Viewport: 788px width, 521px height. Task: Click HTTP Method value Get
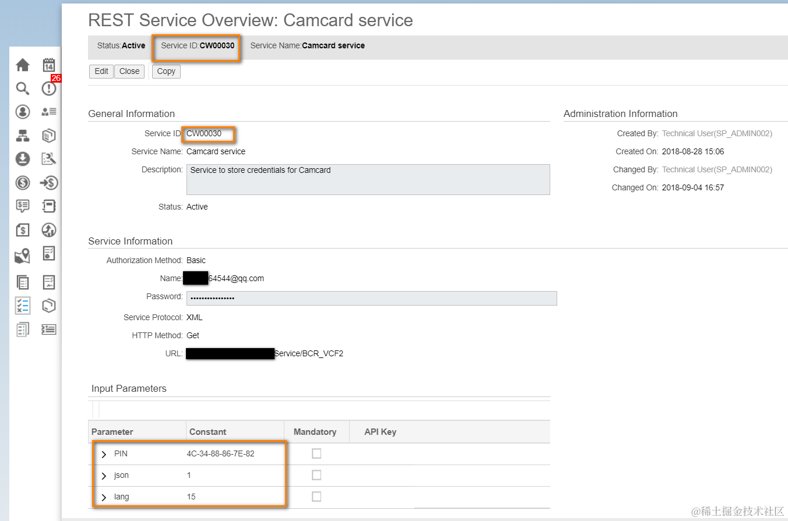tap(193, 335)
